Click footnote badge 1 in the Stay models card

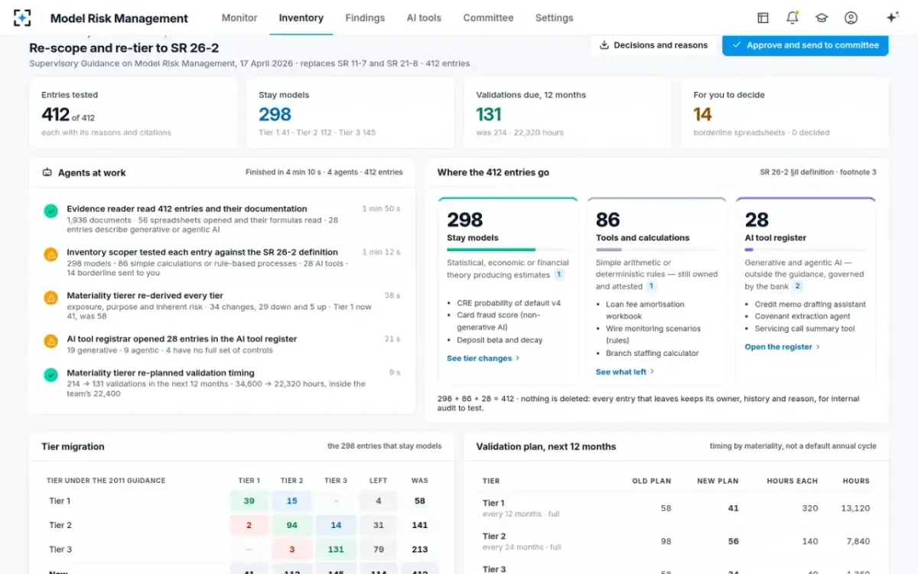coord(559,274)
